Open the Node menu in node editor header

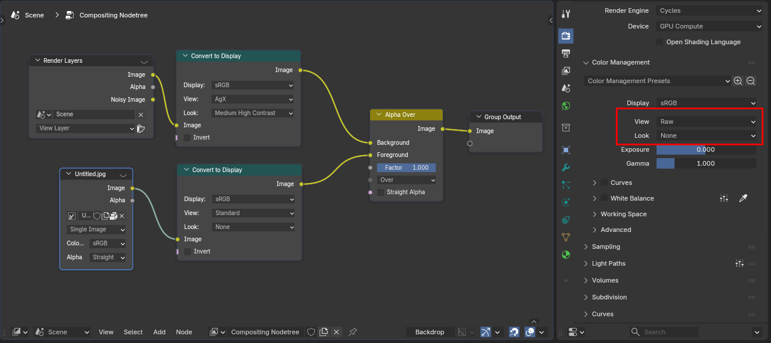[x=184, y=332]
